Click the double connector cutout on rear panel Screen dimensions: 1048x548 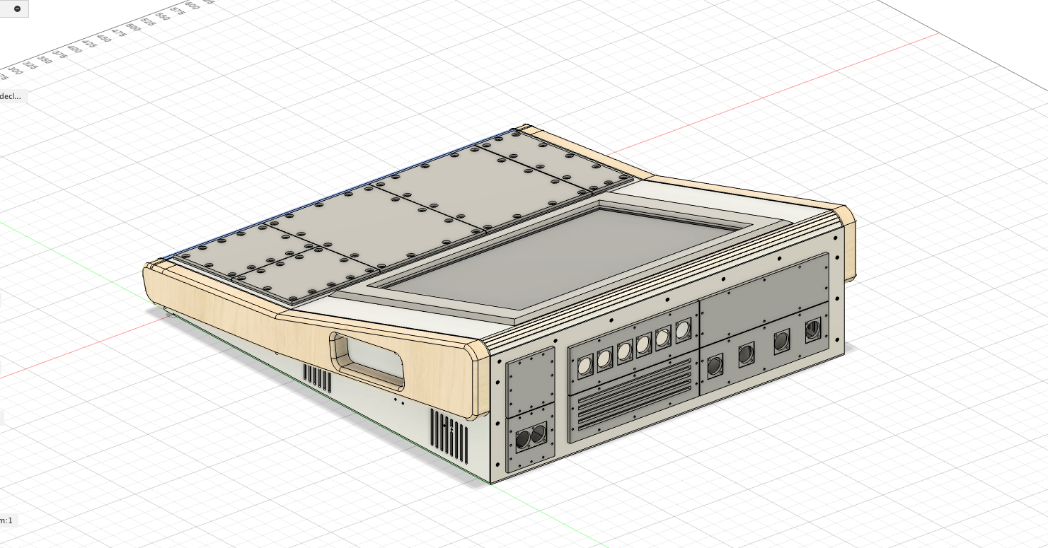point(531,438)
